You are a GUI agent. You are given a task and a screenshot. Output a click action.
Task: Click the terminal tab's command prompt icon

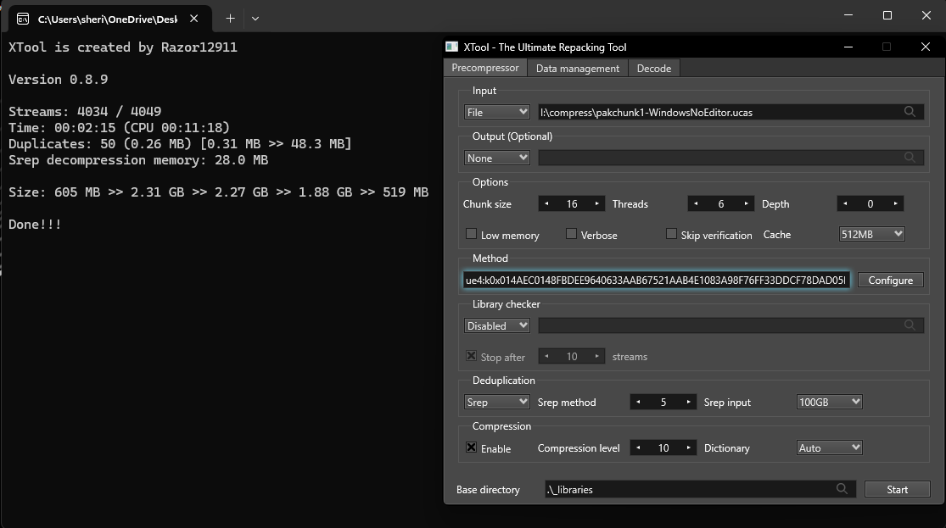(x=23, y=19)
